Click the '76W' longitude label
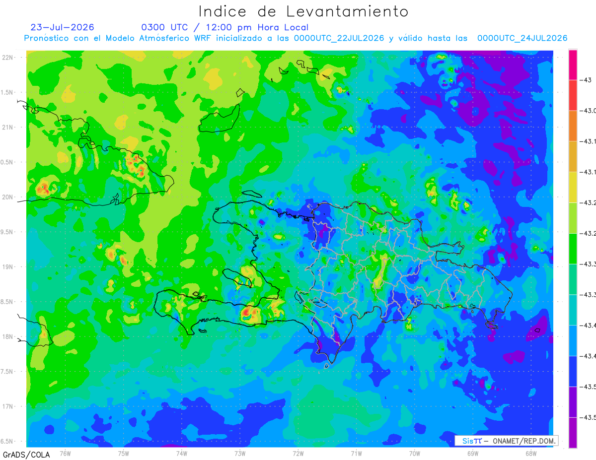 [x=65, y=454]
